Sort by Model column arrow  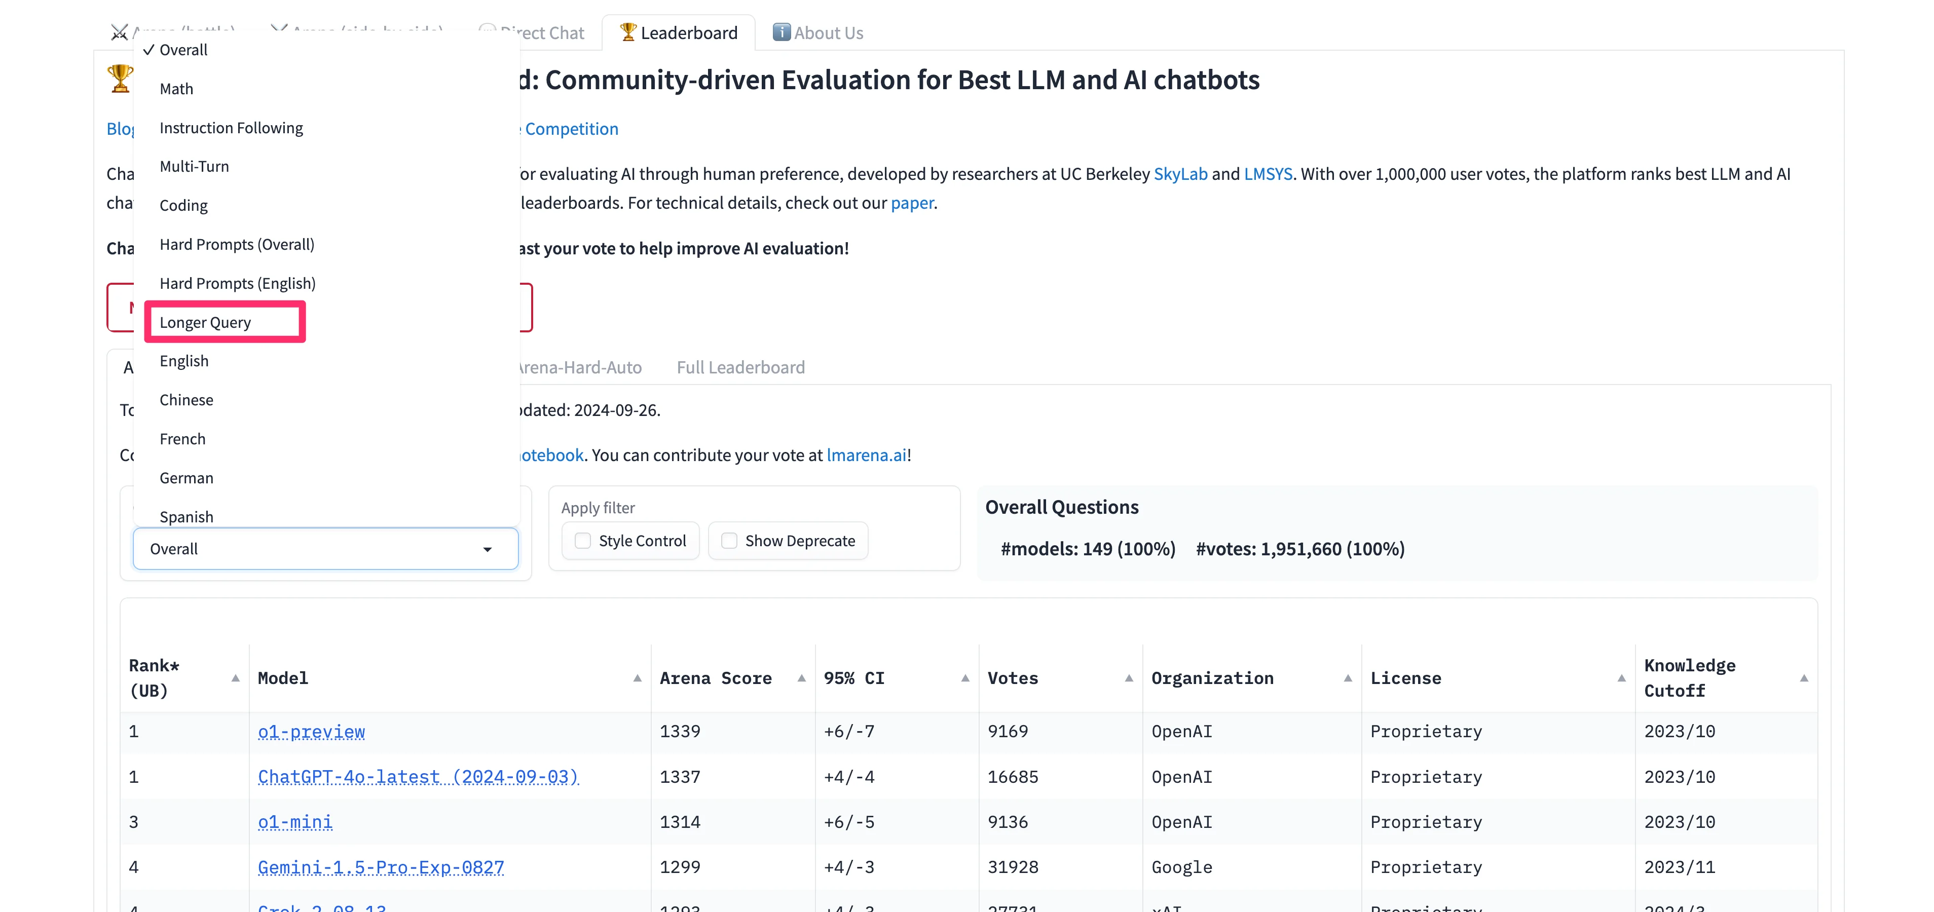point(637,678)
